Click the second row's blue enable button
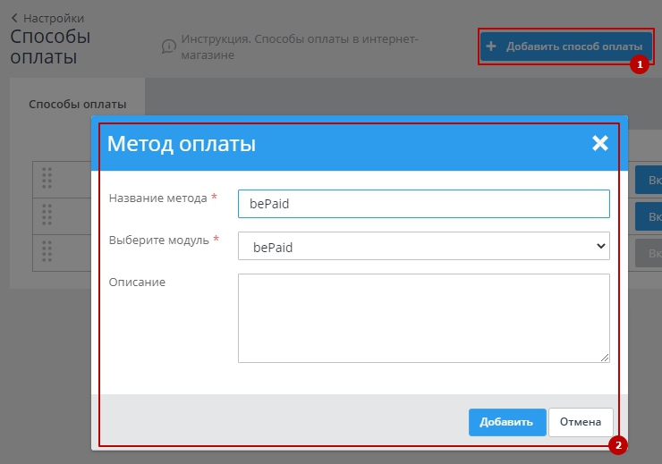The height and width of the screenshot is (464, 662). click(x=648, y=216)
